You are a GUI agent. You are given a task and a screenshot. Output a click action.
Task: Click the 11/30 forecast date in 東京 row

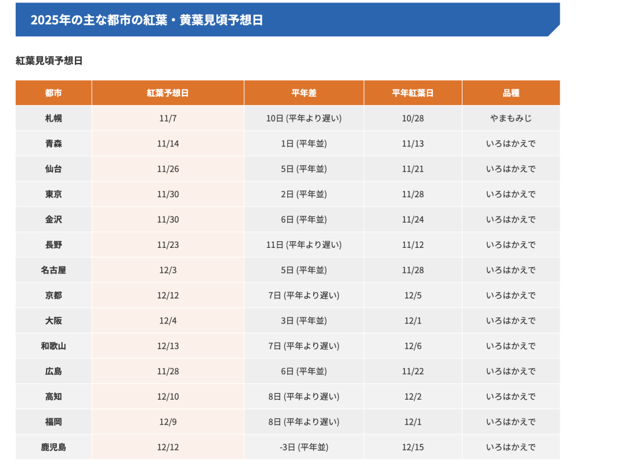[x=167, y=194]
